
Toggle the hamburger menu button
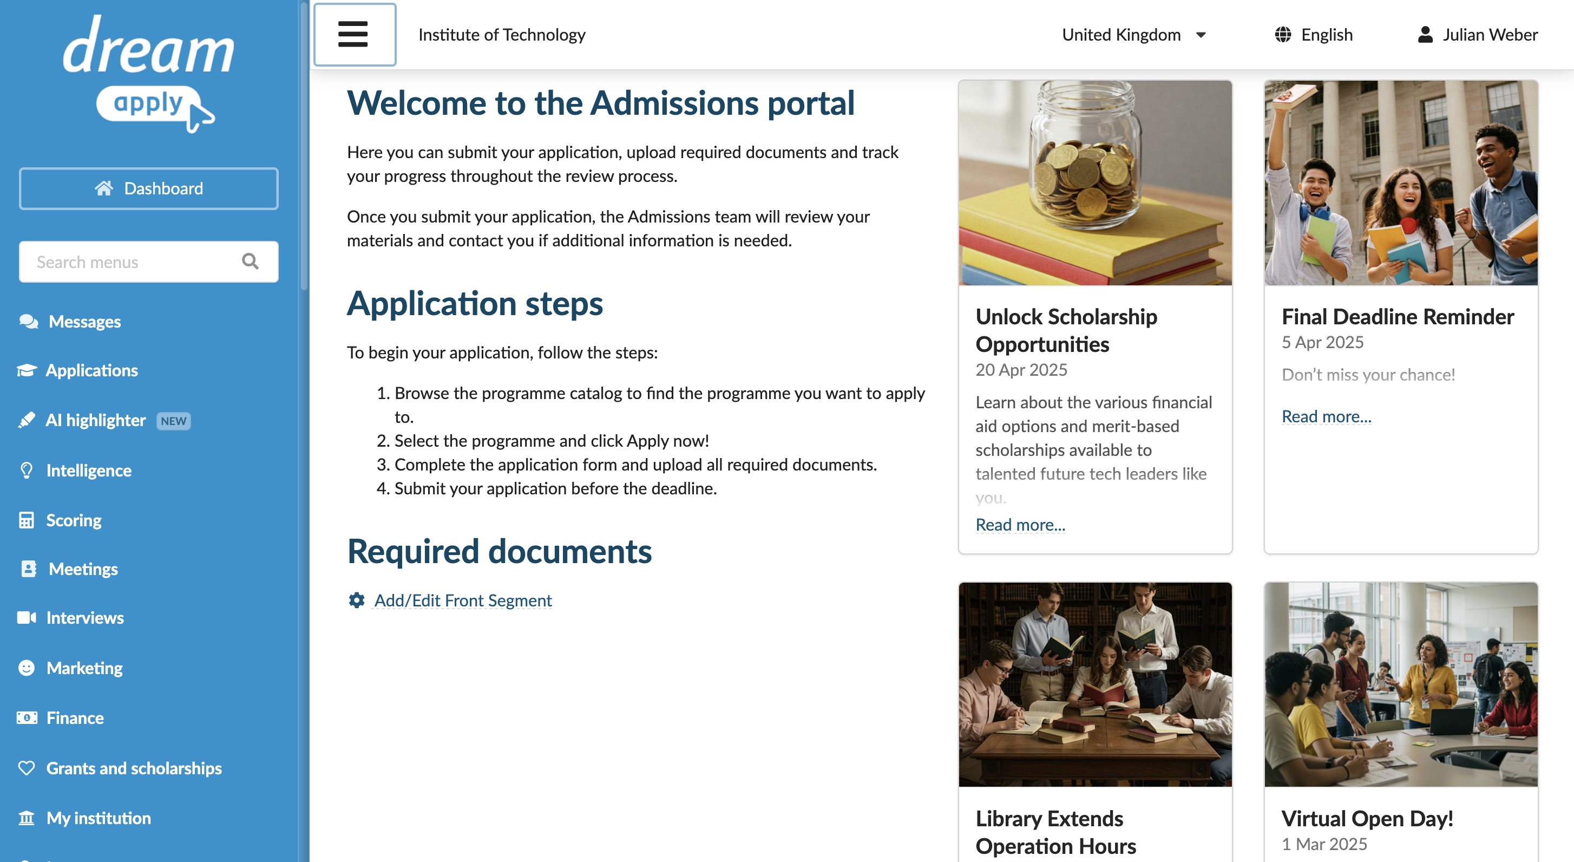pyautogui.click(x=355, y=35)
